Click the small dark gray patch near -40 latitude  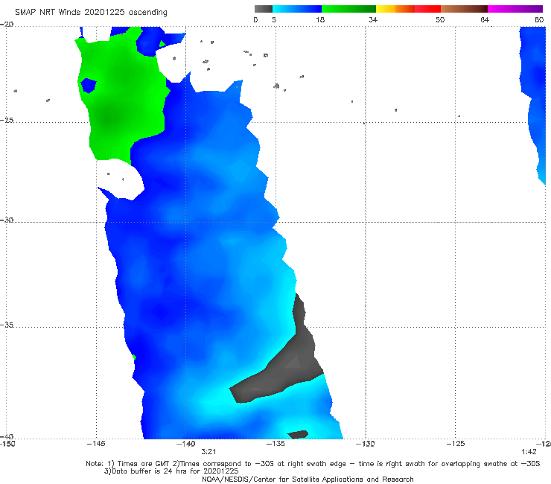[x=298, y=434]
